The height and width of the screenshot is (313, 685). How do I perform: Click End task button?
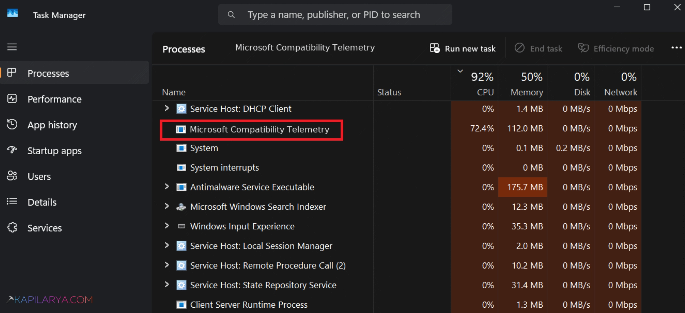[538, 48]
